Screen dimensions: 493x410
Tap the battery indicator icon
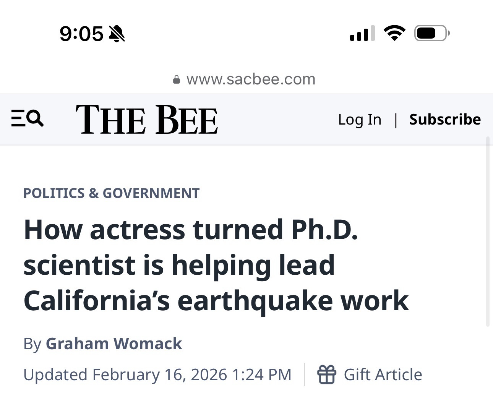(431, 33)
